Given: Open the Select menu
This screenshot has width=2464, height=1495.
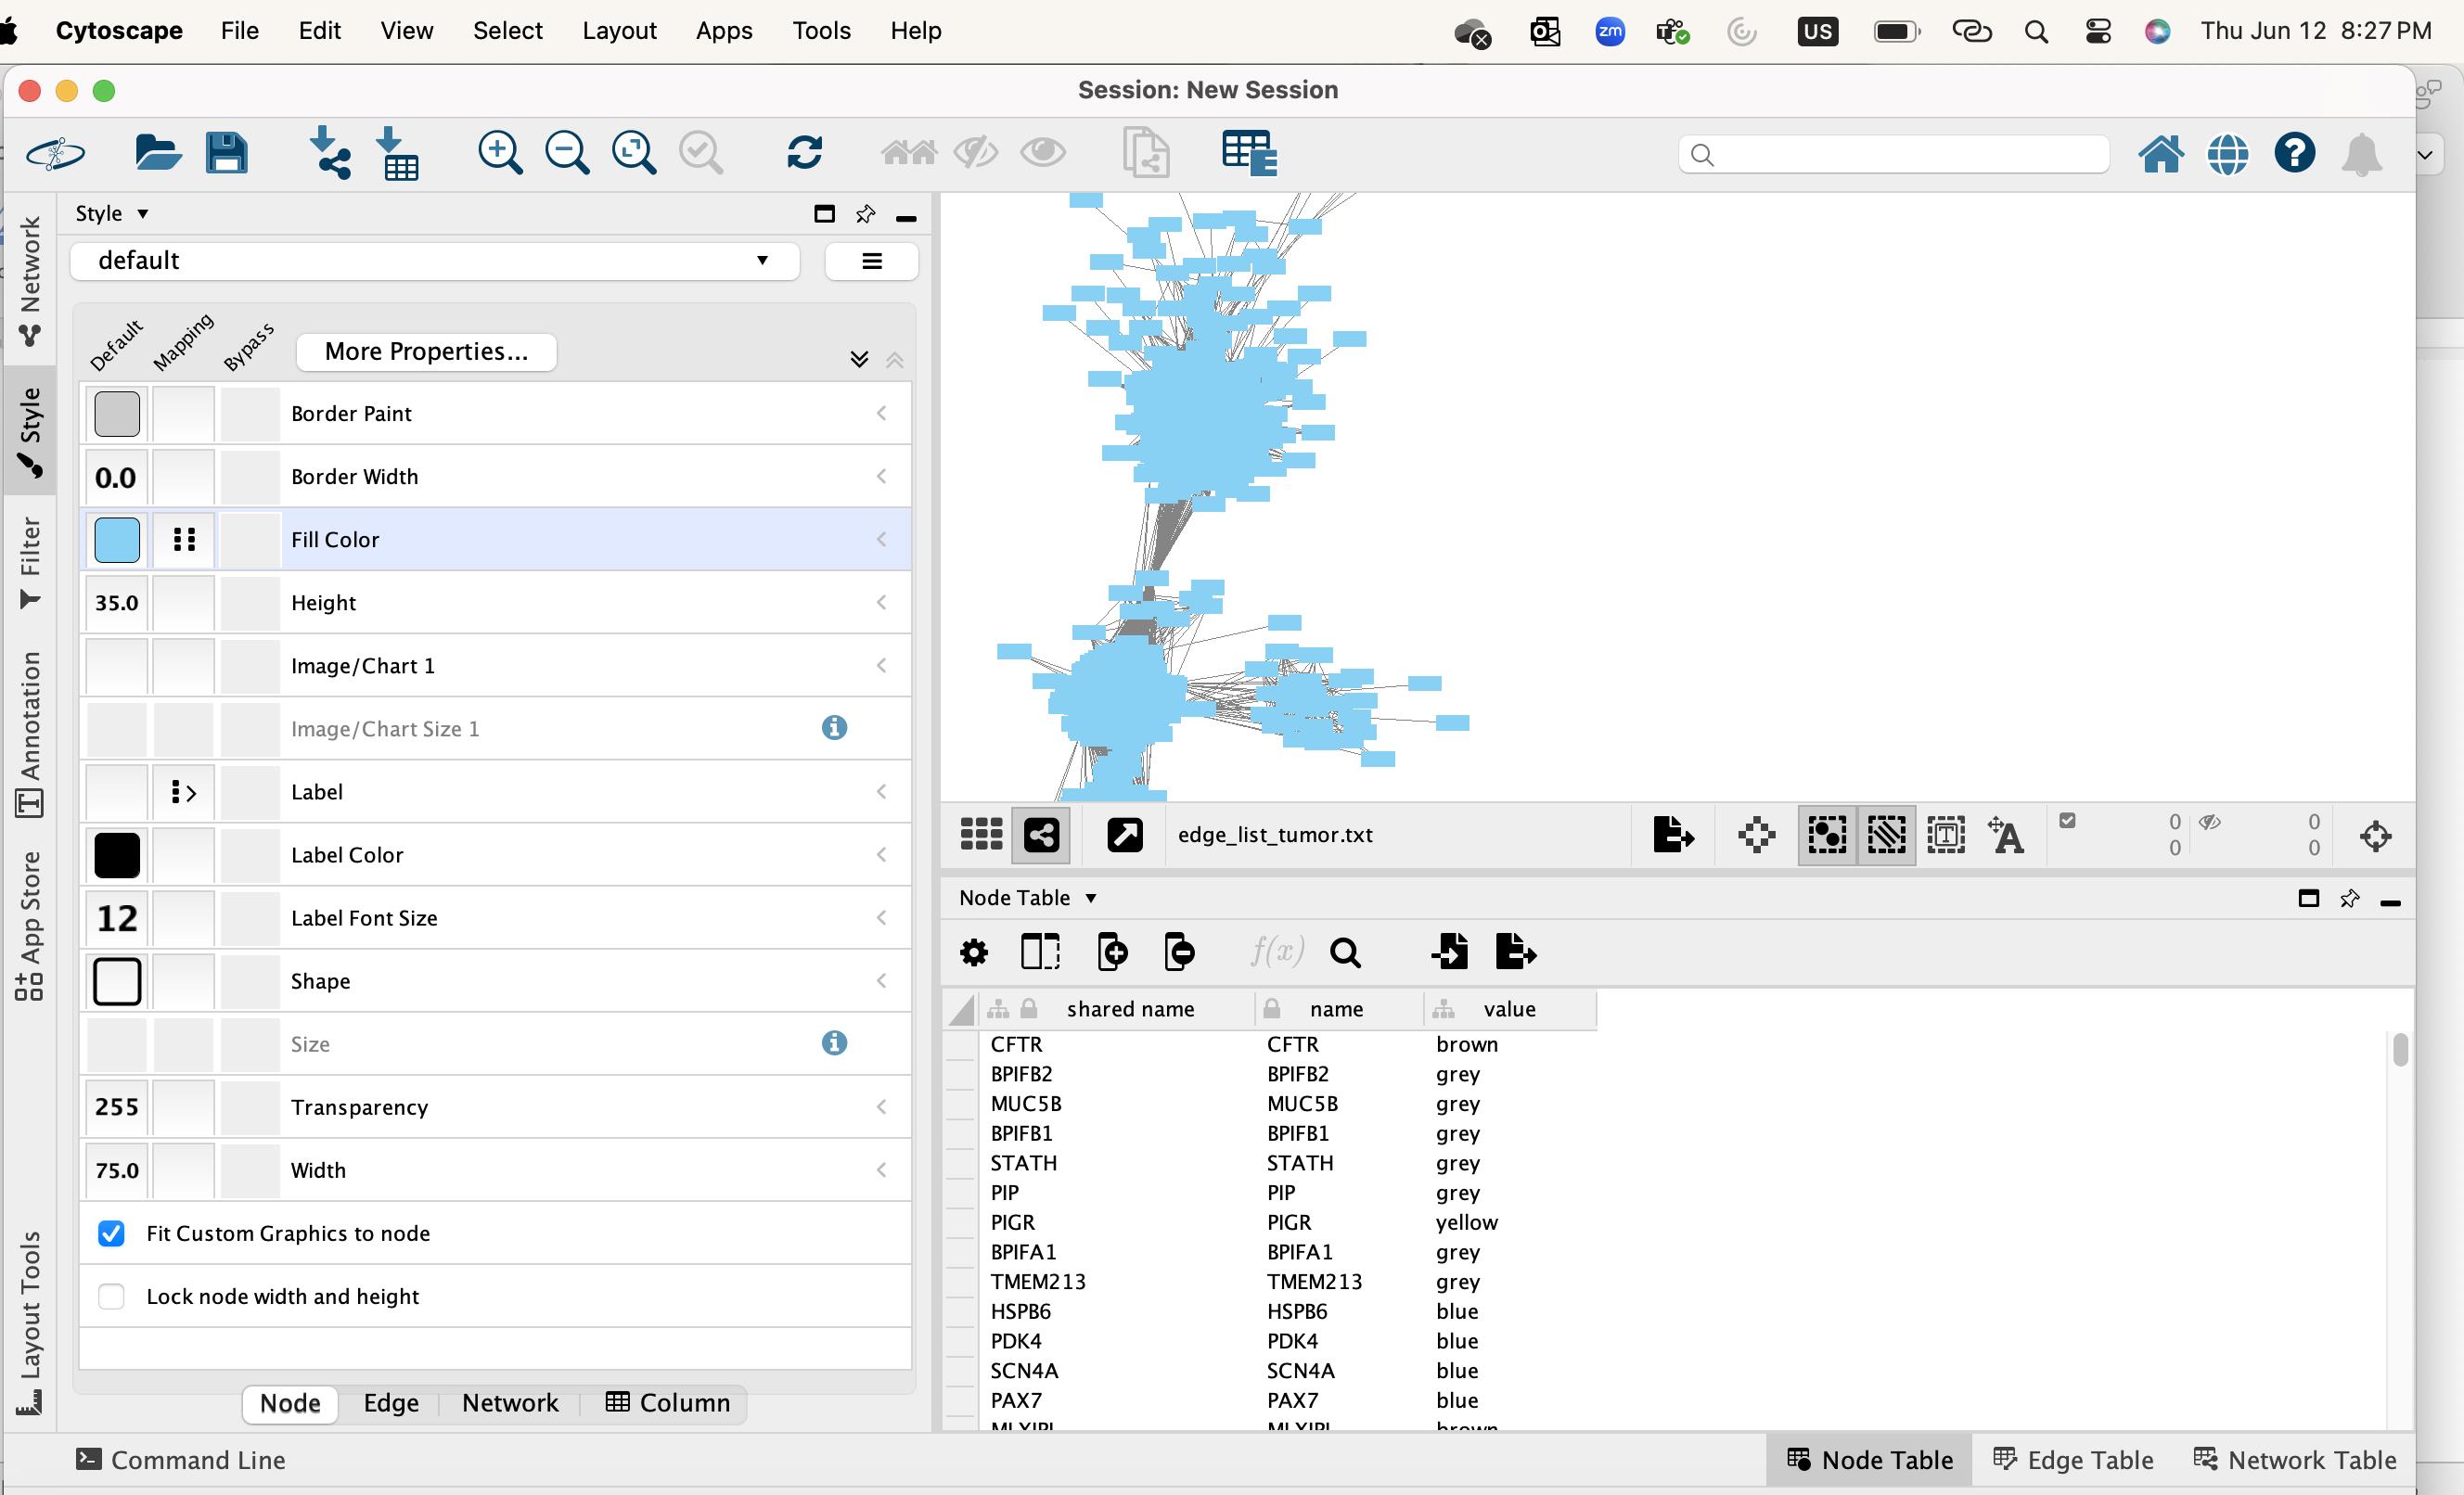Looking at the screenshot, I should click(x=508, y=31).
